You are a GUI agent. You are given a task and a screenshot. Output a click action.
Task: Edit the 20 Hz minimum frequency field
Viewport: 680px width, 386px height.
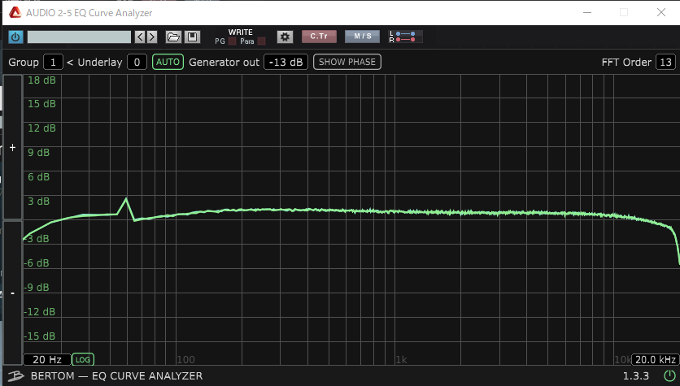[x=47, y=359]
